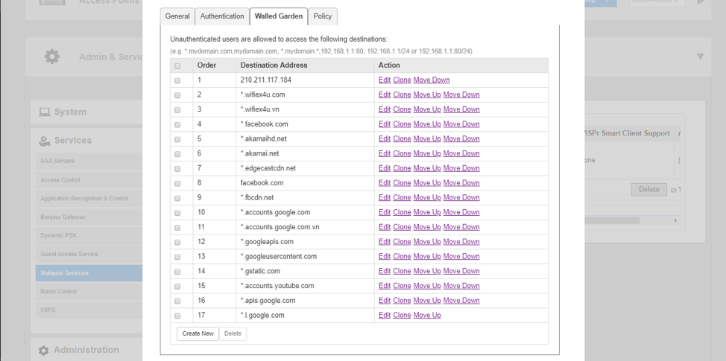
Task: Move Up the *.l.google.com entry
Action: pos(427,316)
